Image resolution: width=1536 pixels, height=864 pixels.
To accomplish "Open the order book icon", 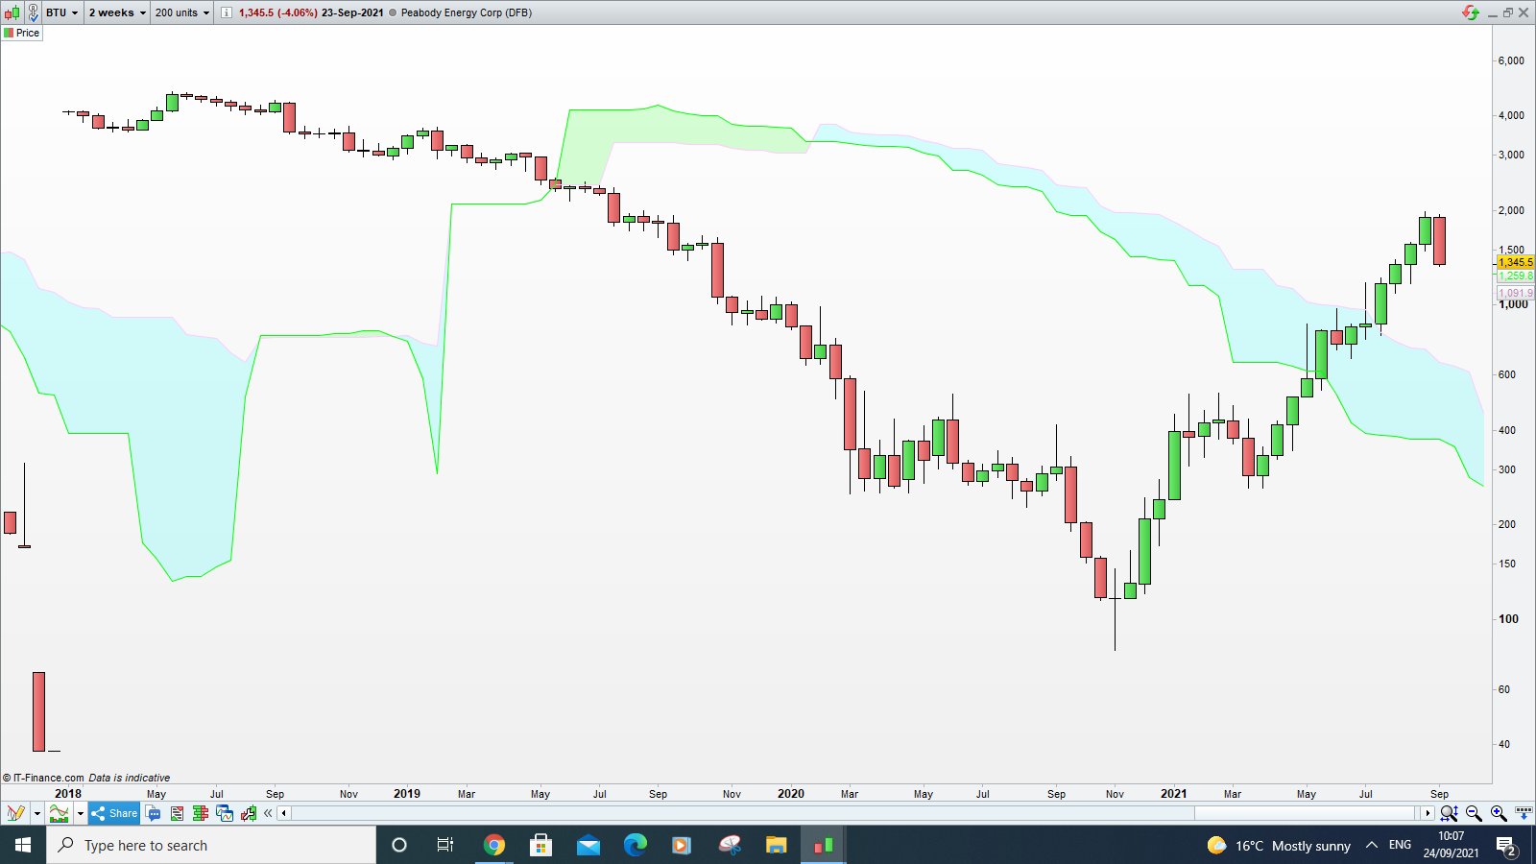I will click(200, 813).
